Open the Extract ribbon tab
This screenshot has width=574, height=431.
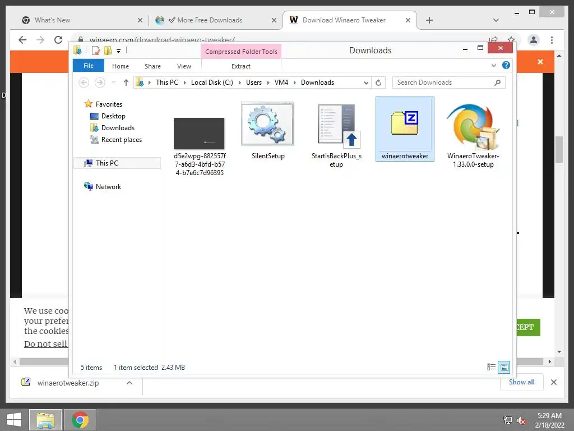pyautogui.click(x=241, y=66)
